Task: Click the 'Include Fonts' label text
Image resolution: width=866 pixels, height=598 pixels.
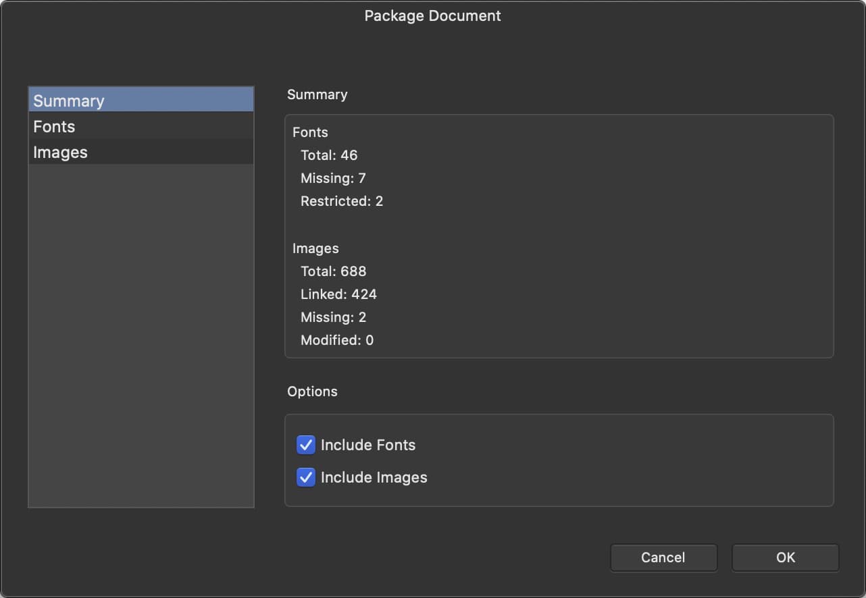Action: (x=368, y=445)
